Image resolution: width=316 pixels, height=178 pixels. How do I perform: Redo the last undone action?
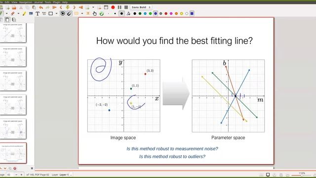(47, 7)
